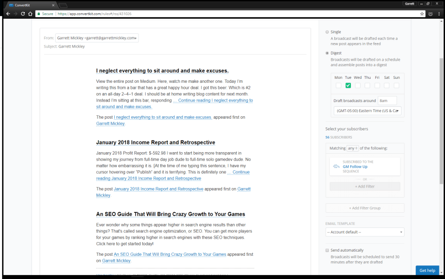The height and width of the screenshot is (279, 445).
Task: Click the scrollbar down arrow
Action: [x=441, y=272]
